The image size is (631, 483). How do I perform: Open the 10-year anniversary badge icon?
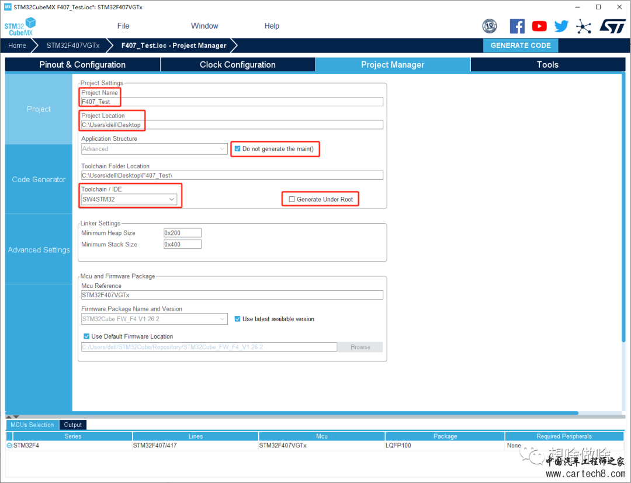[x=490, y=26]
